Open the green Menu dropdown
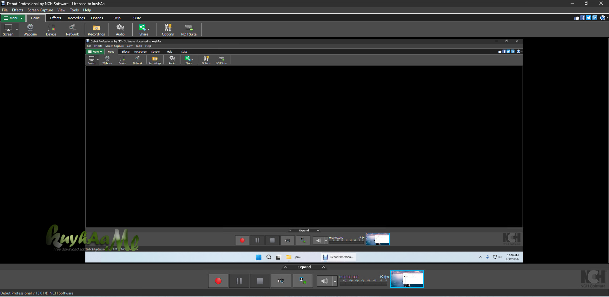This screenshot has width=609, height=297. (x=13, y=18)
